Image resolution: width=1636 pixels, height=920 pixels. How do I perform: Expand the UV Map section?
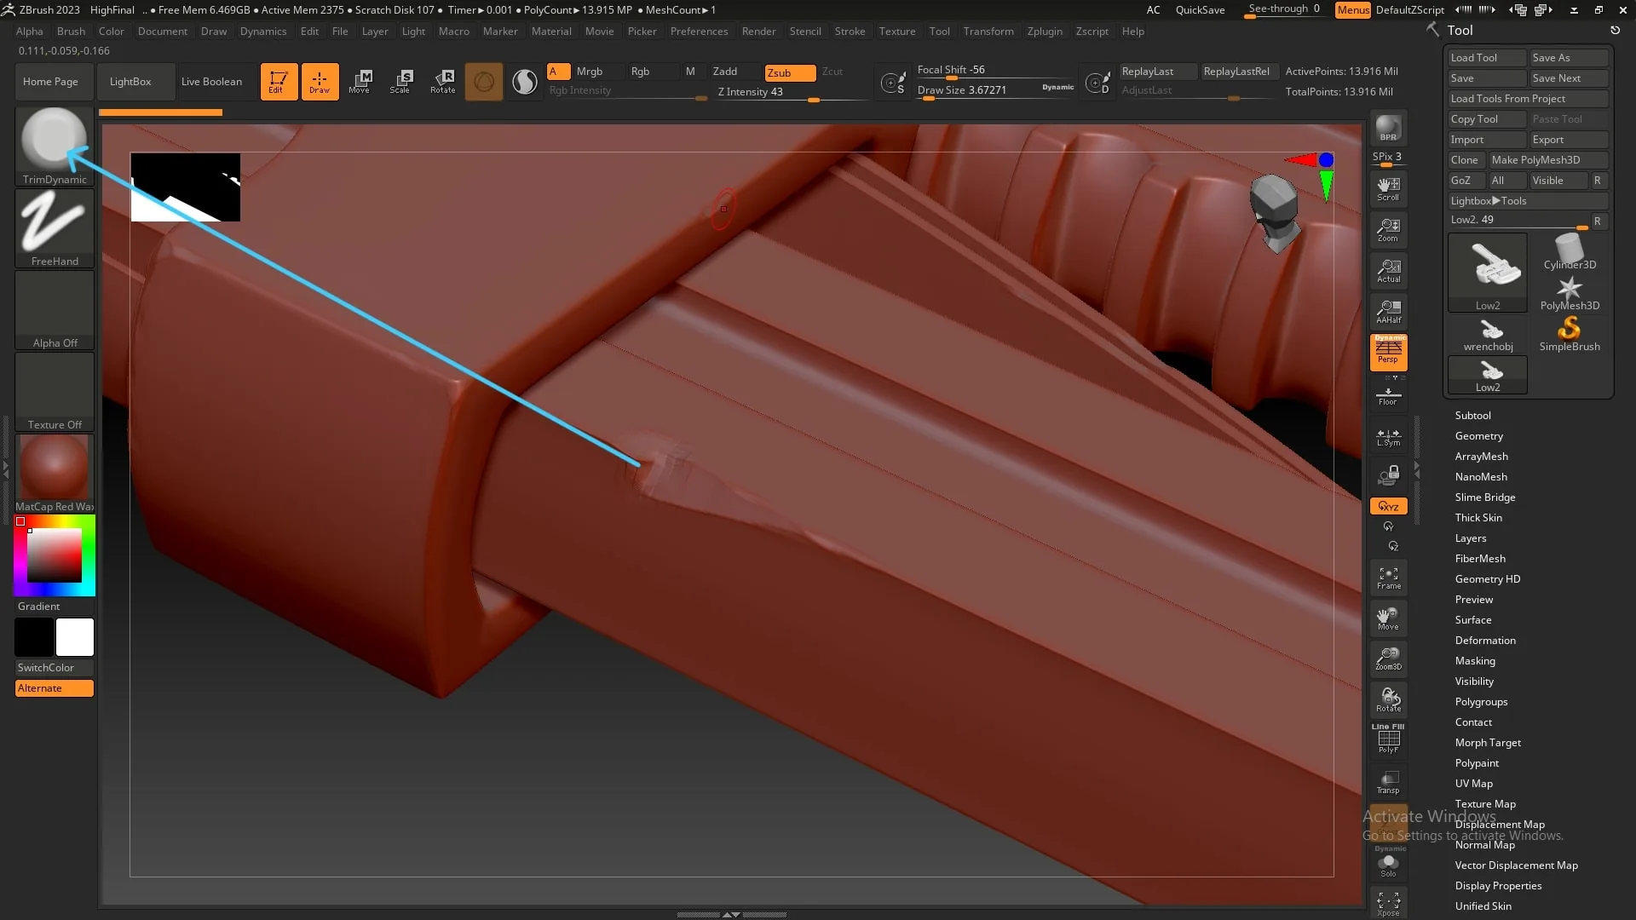pyautogui.click(x=1473, y=784)
